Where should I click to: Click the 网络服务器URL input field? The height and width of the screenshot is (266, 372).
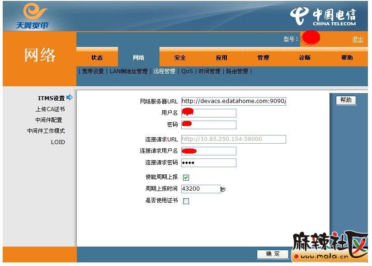point(233,101)
